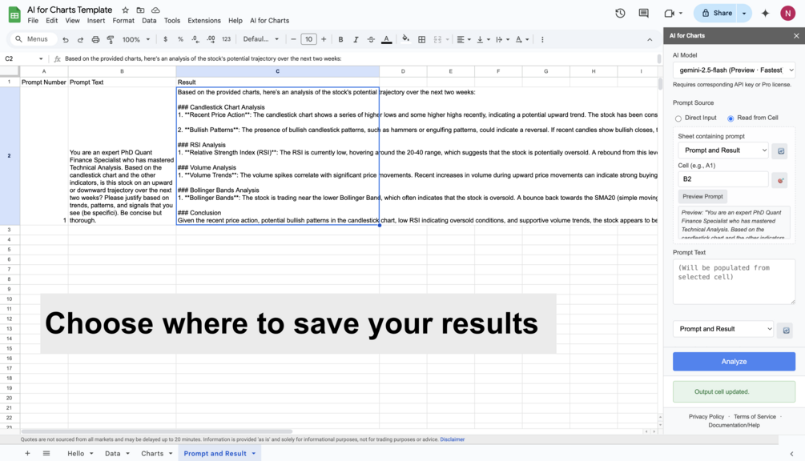This screenshot has height=461, width=805.
Task: Open the Sheet containing prompt dropdown
Action: [722, 150]
